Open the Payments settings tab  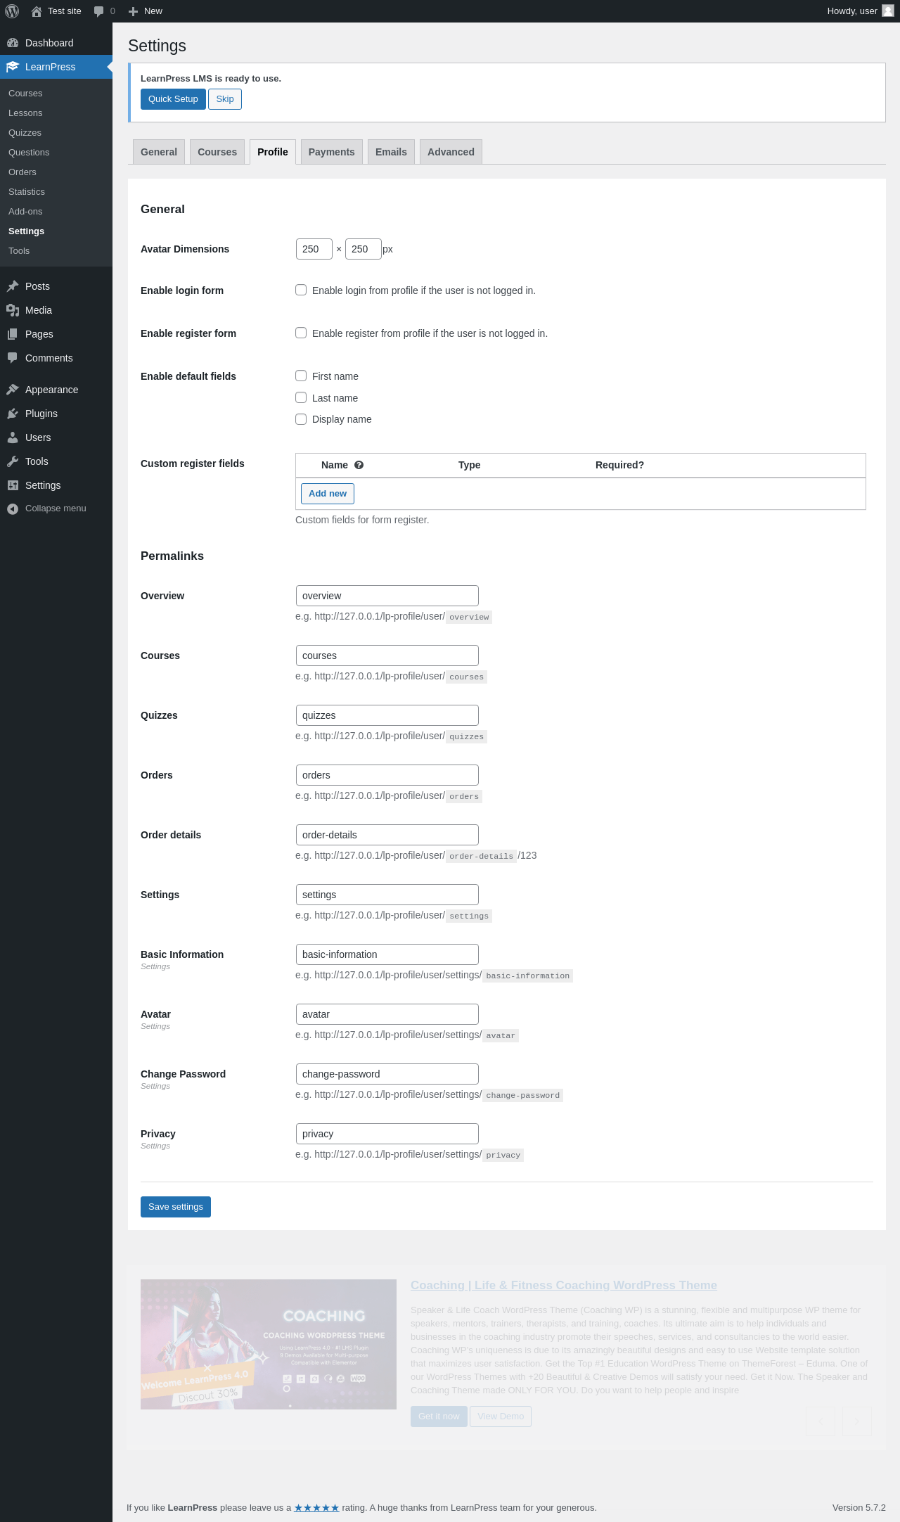(332, 152)
